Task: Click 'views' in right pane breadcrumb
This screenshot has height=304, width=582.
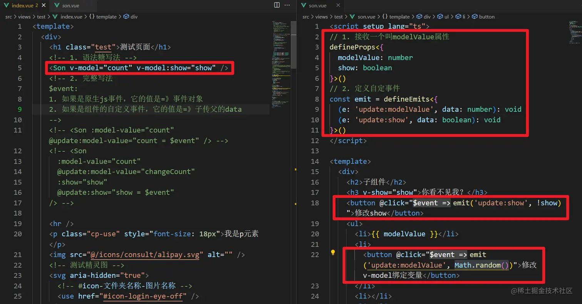Action: coord(321,17)
